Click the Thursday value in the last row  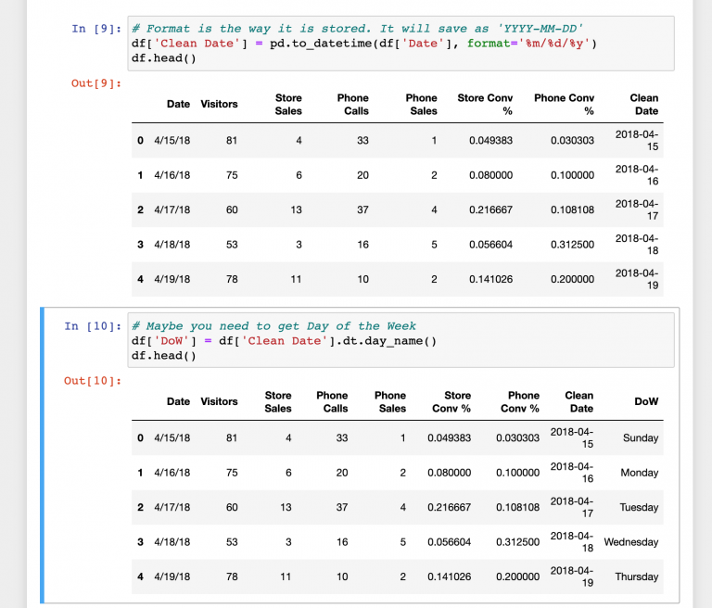(636, 576)
